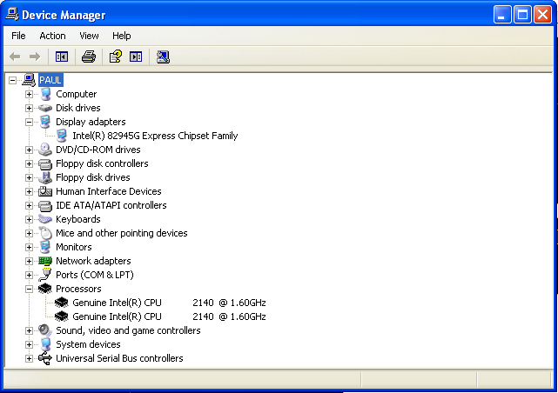Image resolution: width=558 pixels, height=393 pixels.
Task: Select the IDE ATA/ATAPI controllers label
Action: [x=111, y=205]
